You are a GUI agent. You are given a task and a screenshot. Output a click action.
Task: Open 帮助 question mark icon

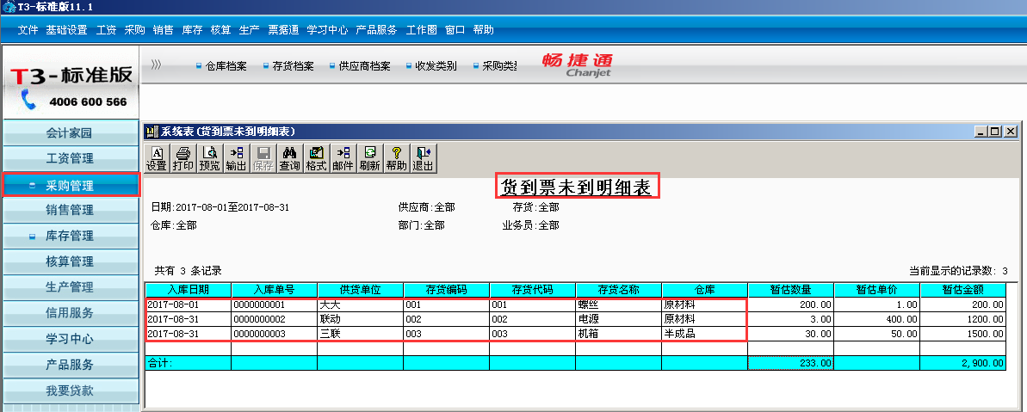click(396, 159)
